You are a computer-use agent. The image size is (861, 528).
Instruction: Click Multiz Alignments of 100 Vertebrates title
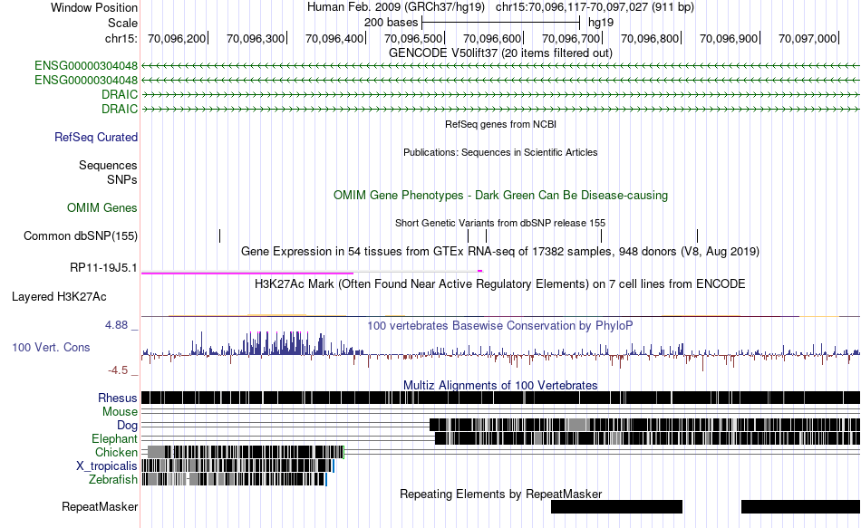click(x=500, y=385)
